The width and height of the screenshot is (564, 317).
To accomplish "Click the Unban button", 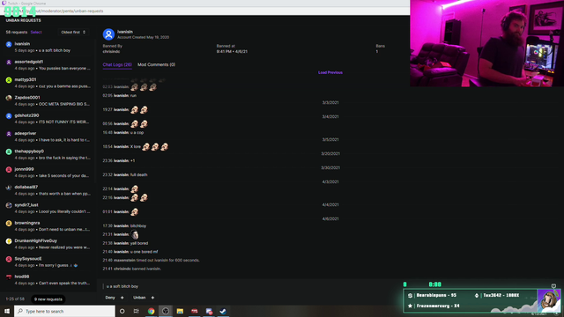I will 139,298.
